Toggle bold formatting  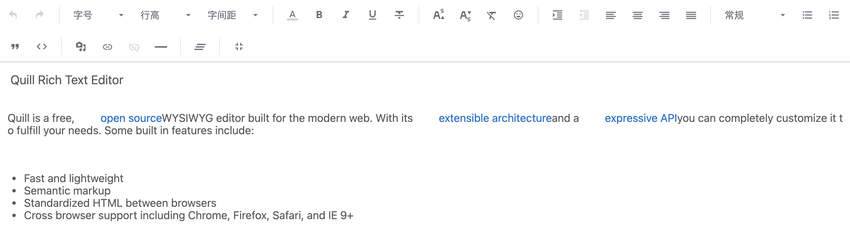click(319, 15)
